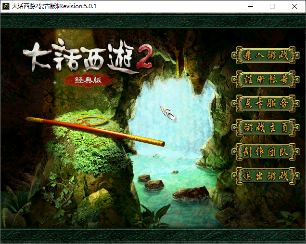This screenshot has width=306, height=244.
Task: Click the disabled maximize window button
Action: (272, 6)
